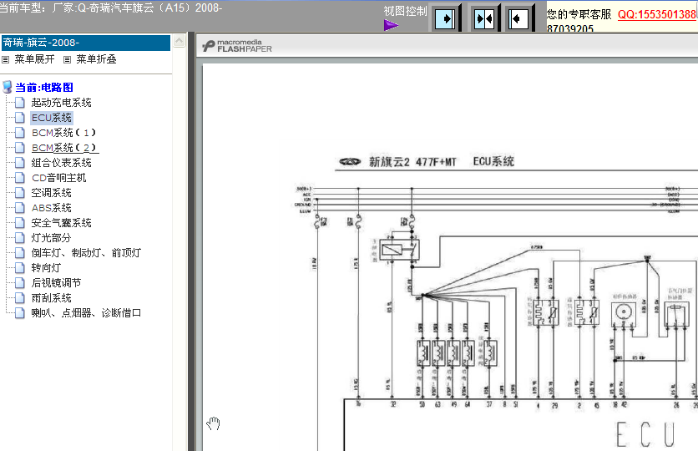Click the split-view center view control icon
The width and height of the screenshot is (698, 451).
[484, 19]
